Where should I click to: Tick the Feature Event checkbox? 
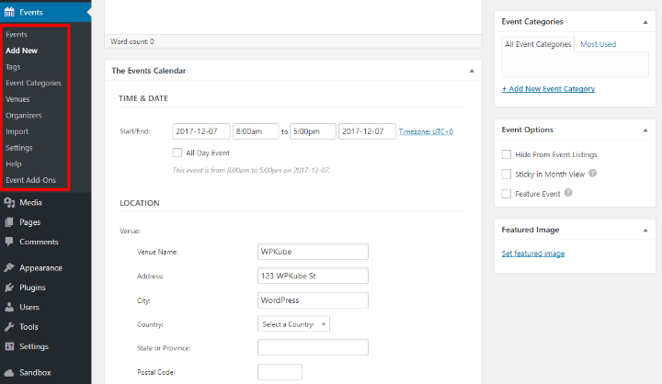pos(507,194)
